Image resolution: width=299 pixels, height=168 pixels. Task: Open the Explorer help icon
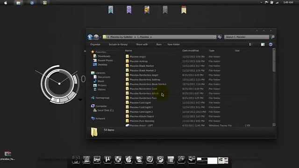click(271, 44)
